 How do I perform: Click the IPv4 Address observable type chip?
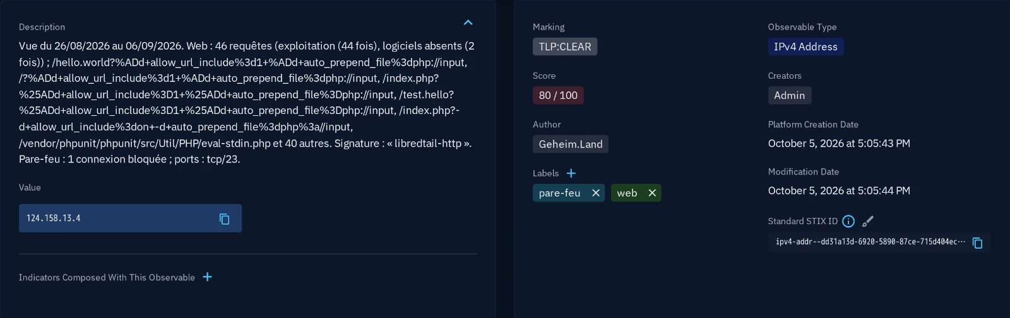coord(805,47)
